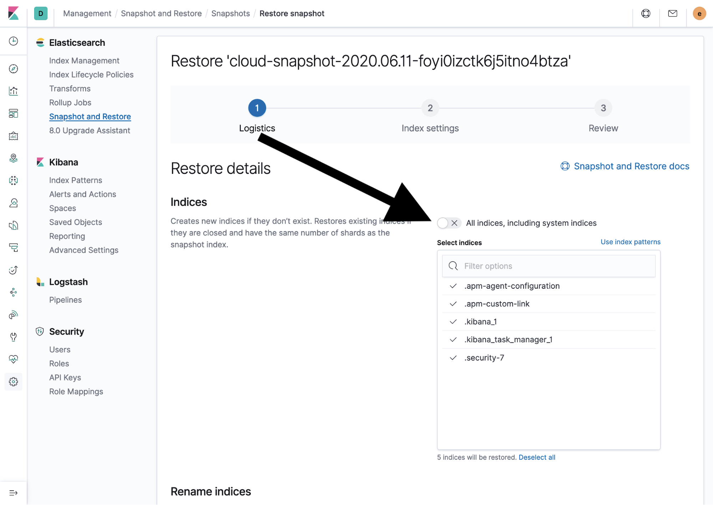
Task: Open Role Mappings menu item
Action: [x=76, y=392]
